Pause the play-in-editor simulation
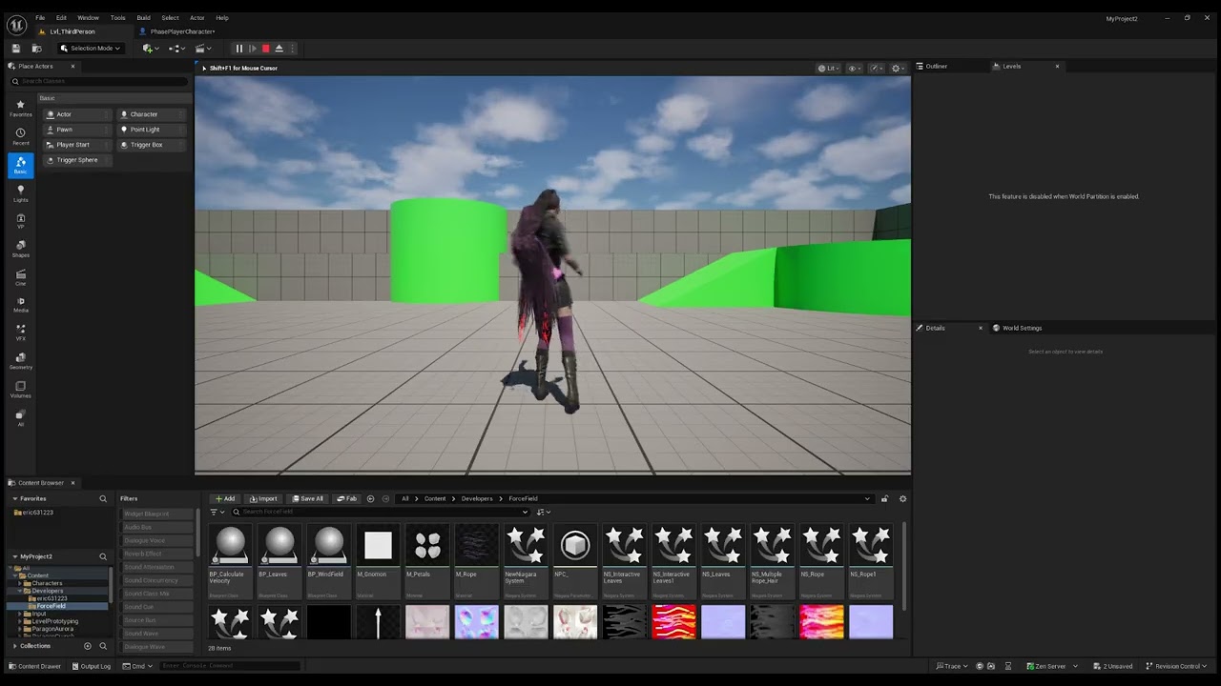 pos(238,49)
